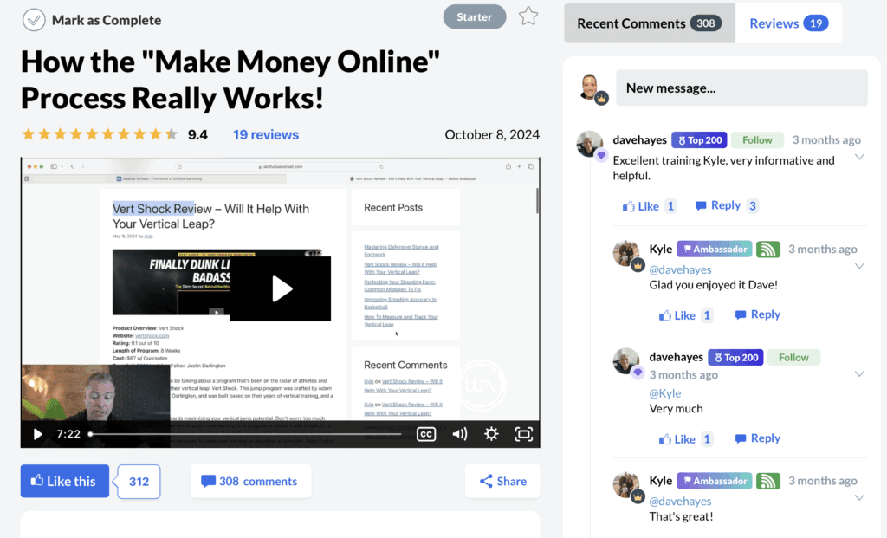This screenshot has width=887, height=538.
Task: Click the 7:22 video time display
Action: (68, 434)
